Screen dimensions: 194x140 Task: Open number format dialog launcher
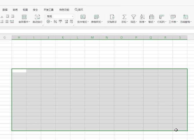pos(73,25)
